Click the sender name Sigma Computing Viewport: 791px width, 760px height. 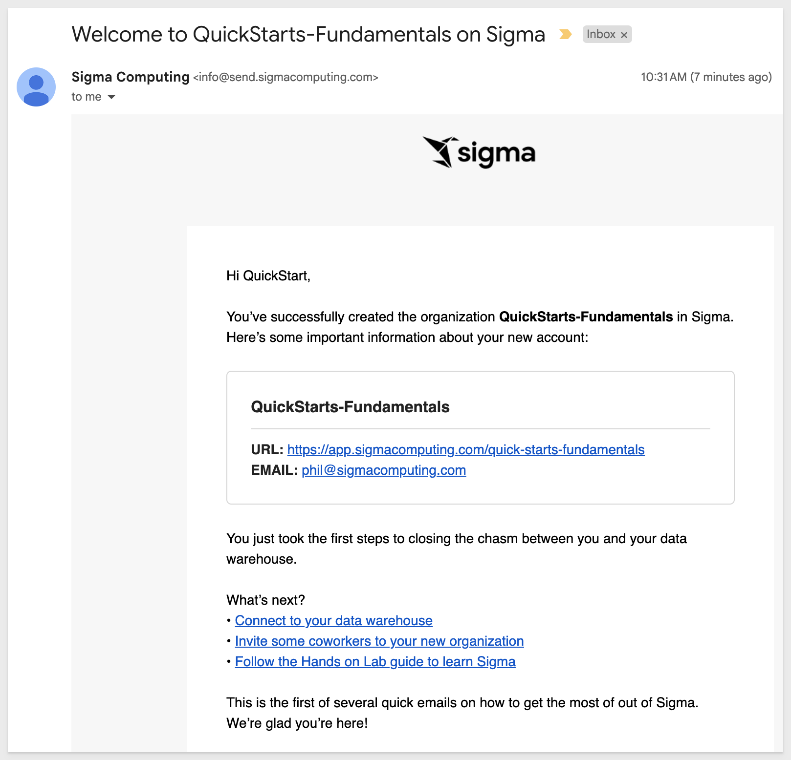click(x=130, y=77)
